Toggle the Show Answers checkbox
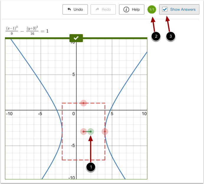This screenshot has height=184, width=204. pyautogui.click(x=165, y=9)
